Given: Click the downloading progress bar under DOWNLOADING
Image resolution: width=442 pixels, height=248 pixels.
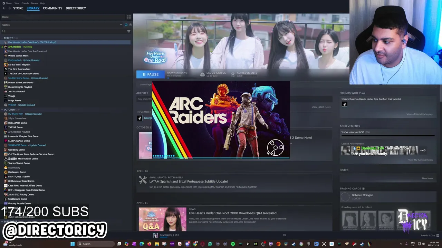Looking at the screenshot, I should pyautogui.click(x=182, y=77).
